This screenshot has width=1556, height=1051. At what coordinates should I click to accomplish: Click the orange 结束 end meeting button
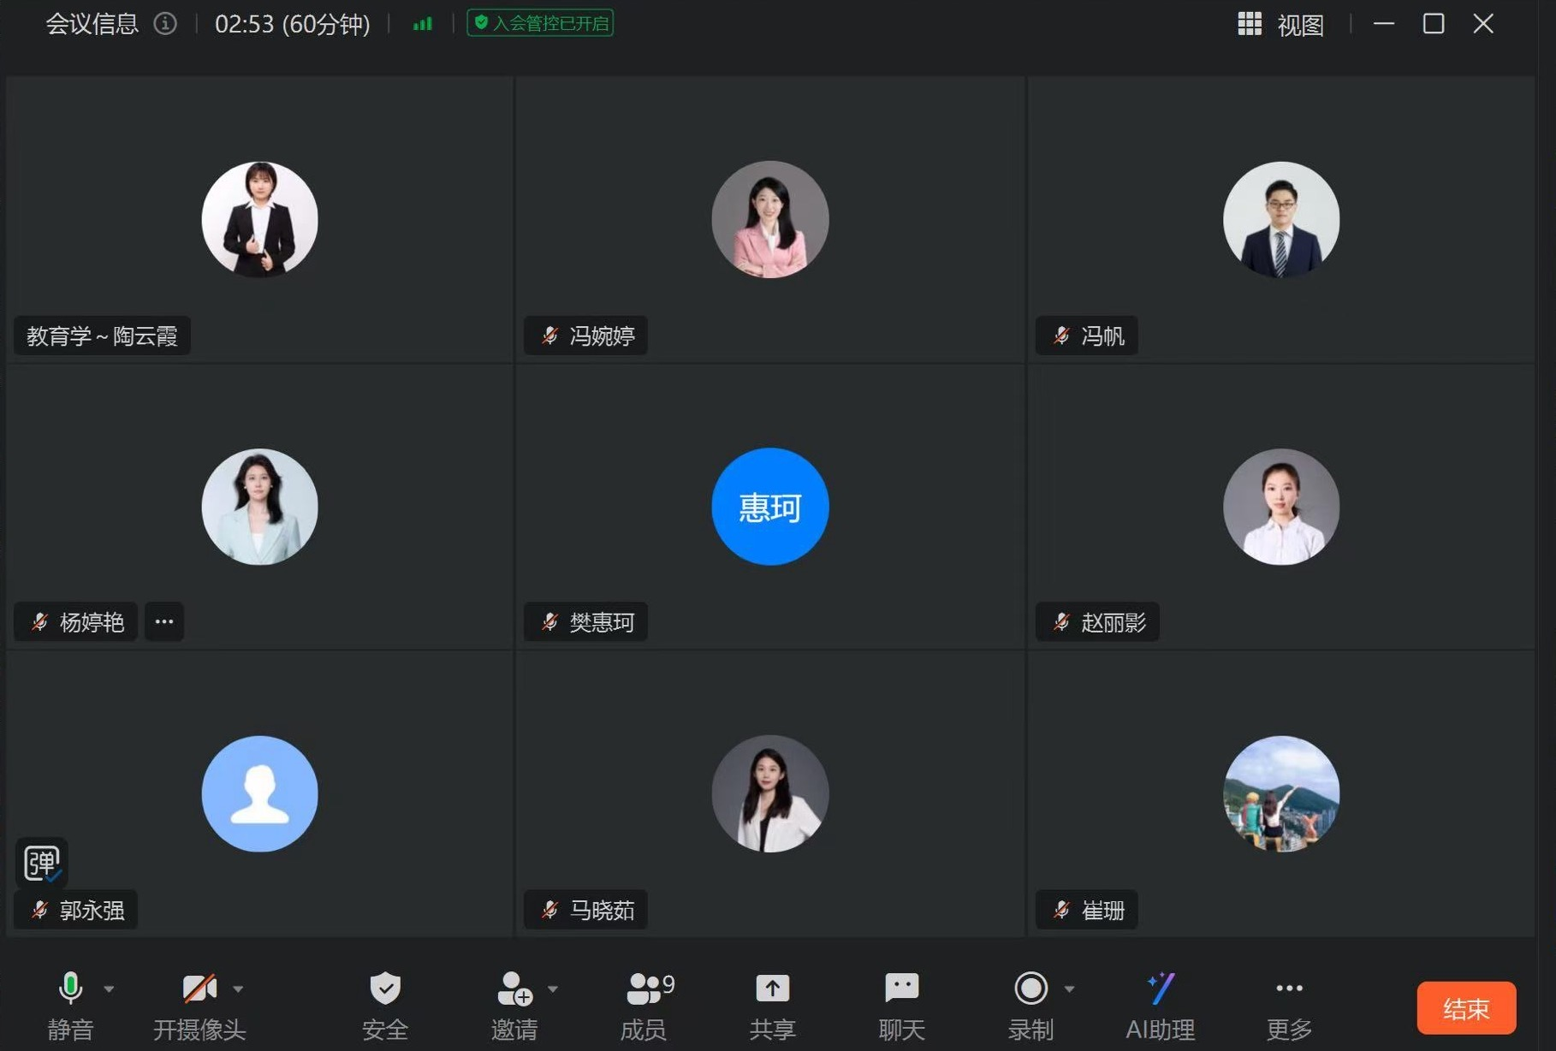coord(1465,1008)
